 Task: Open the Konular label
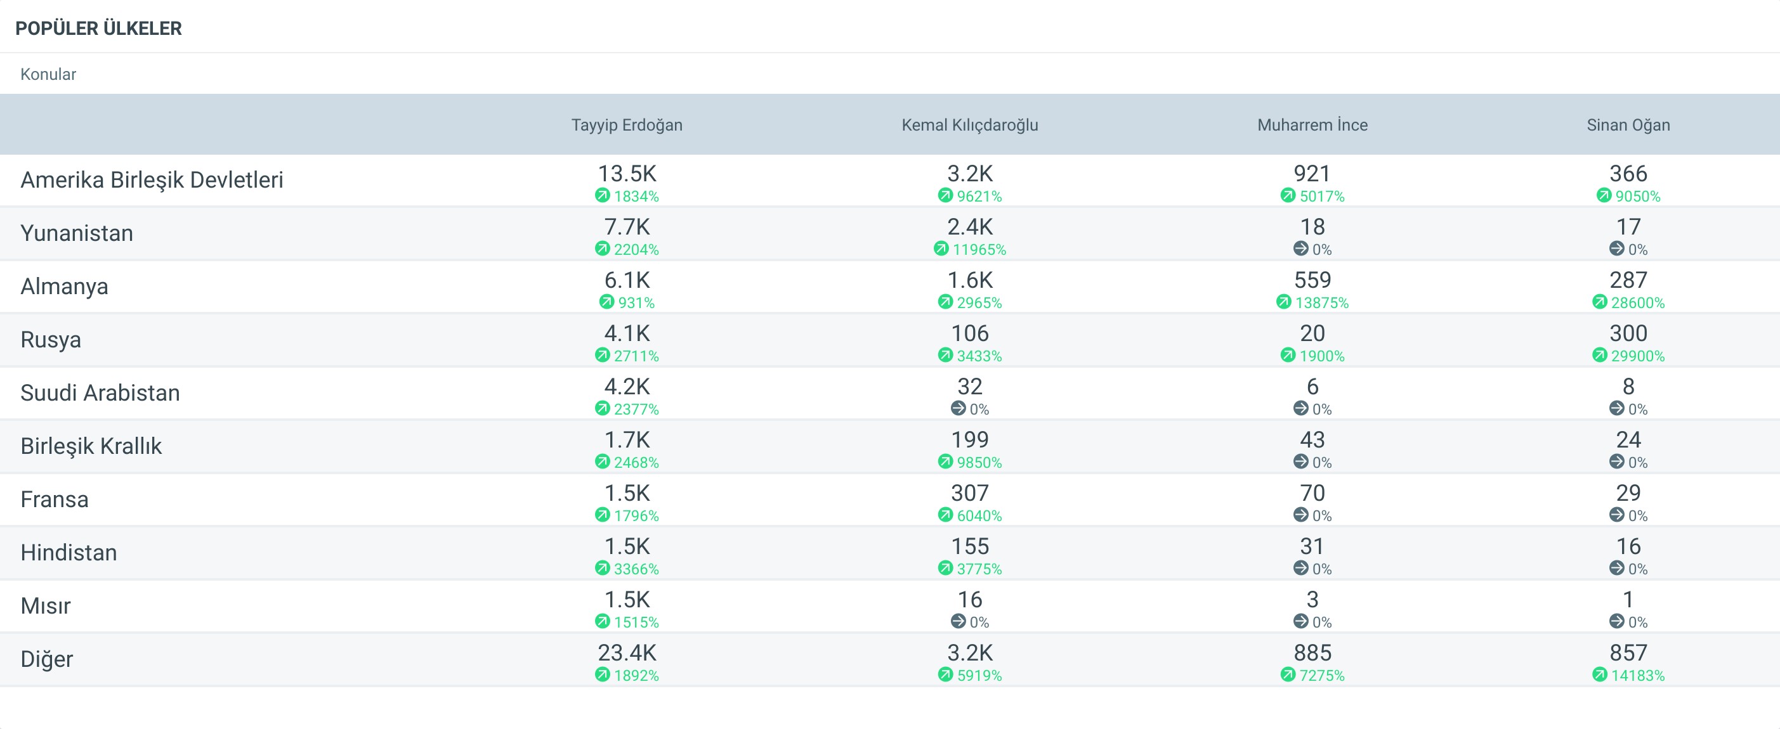pos(48,74)
